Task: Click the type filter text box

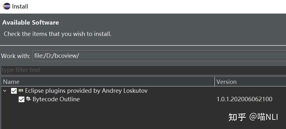Action: [x=142, y=70]
